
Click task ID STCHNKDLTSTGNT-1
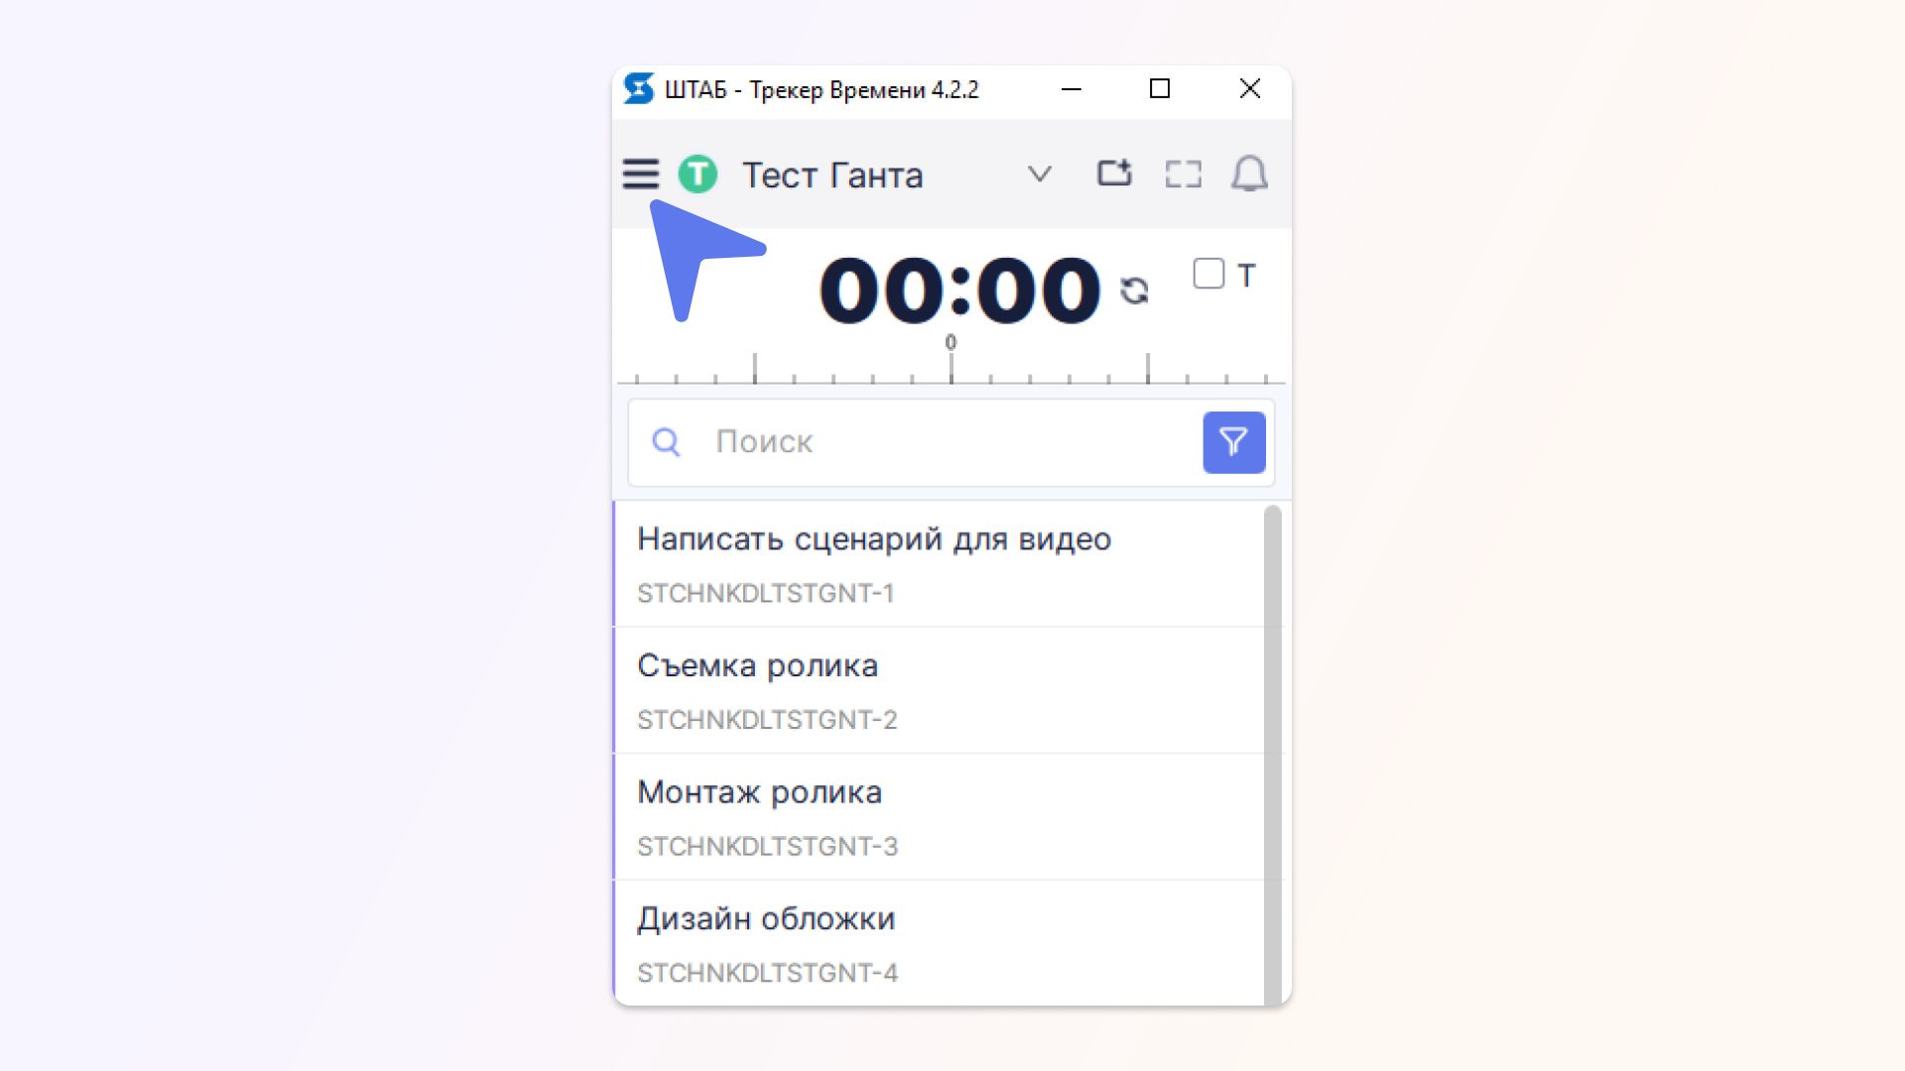[765, 593]
